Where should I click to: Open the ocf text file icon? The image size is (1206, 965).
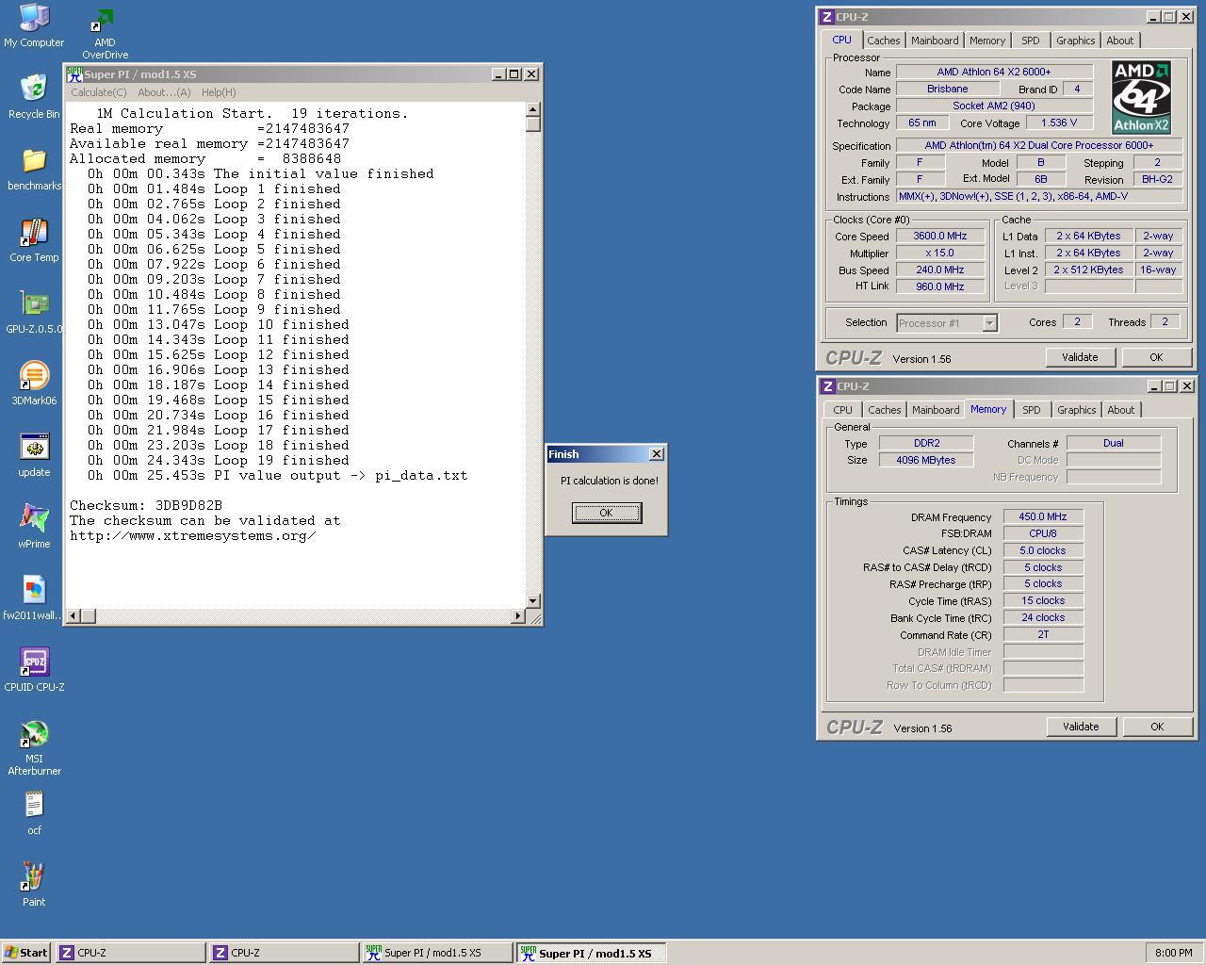[x=34, y=813]
